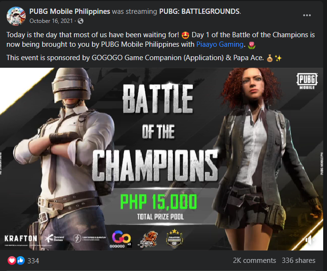
Task: Play the Battle of the Champions video thumbnail
Action: click(x=162, y=159)
